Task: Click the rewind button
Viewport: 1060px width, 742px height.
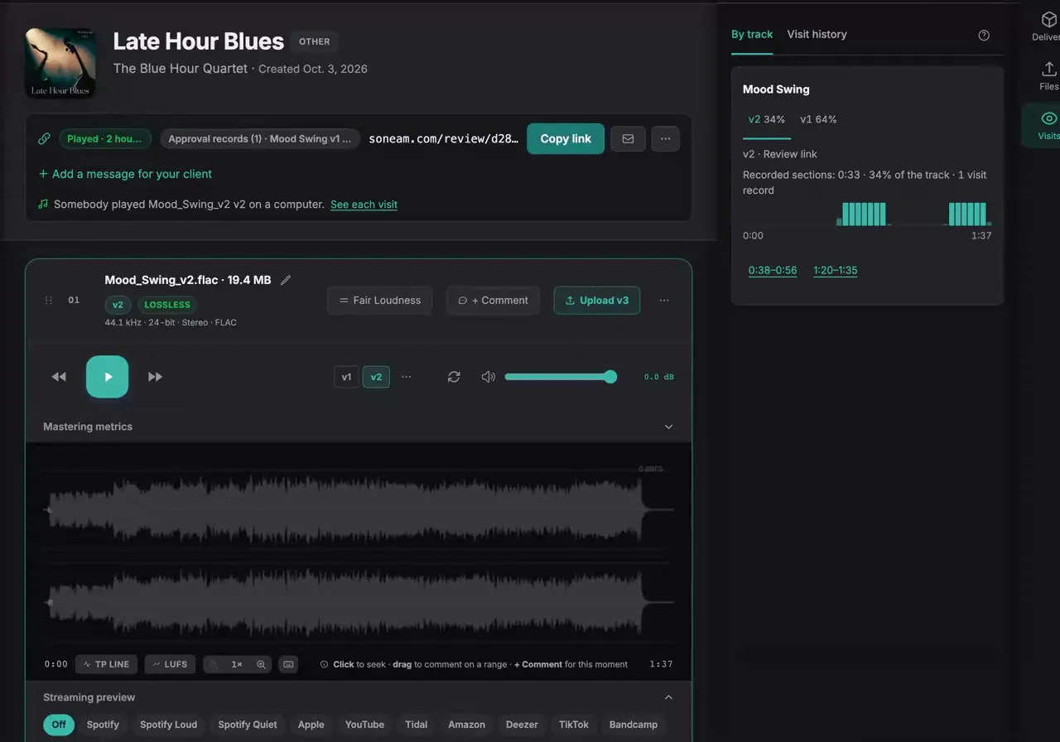Action: 59,377
